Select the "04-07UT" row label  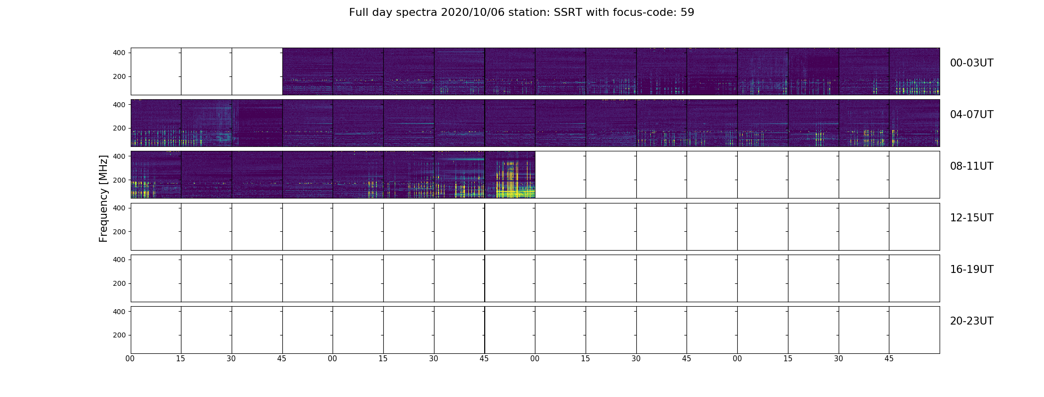[971, 115]
